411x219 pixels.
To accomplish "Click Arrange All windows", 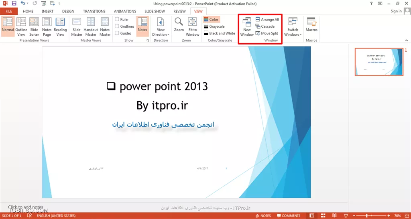I will [267, 19].
